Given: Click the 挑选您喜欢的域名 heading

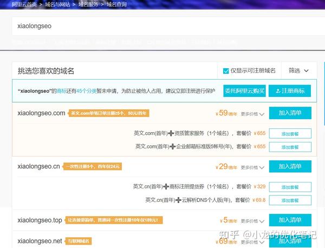Looking at the screenshot, I should tap(46, 71).
